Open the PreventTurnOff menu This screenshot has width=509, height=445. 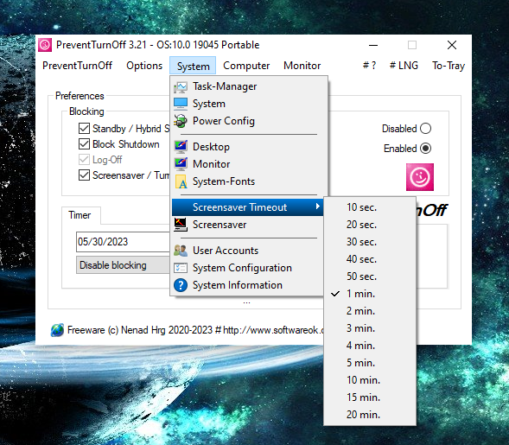77,66
